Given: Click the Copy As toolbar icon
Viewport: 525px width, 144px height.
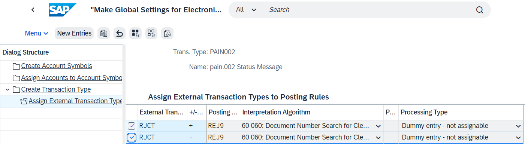Looking at the screenshot, I should [104, 33].
